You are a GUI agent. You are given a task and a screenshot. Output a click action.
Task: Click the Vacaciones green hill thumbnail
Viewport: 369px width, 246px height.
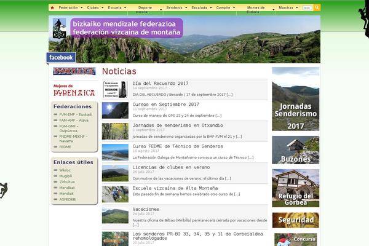(116, 215)
